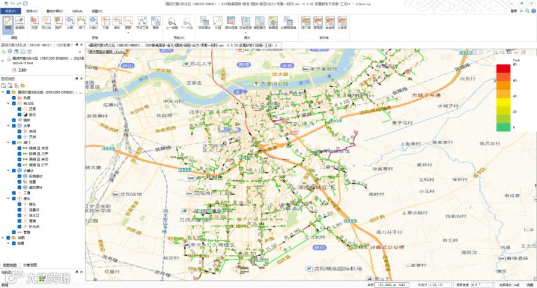Open the 节点工具 node tool

point(142,23)
